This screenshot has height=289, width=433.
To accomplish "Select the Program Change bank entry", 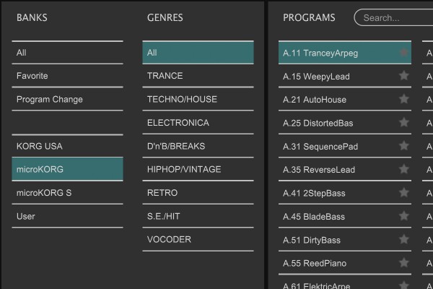I will pos(67,99).
